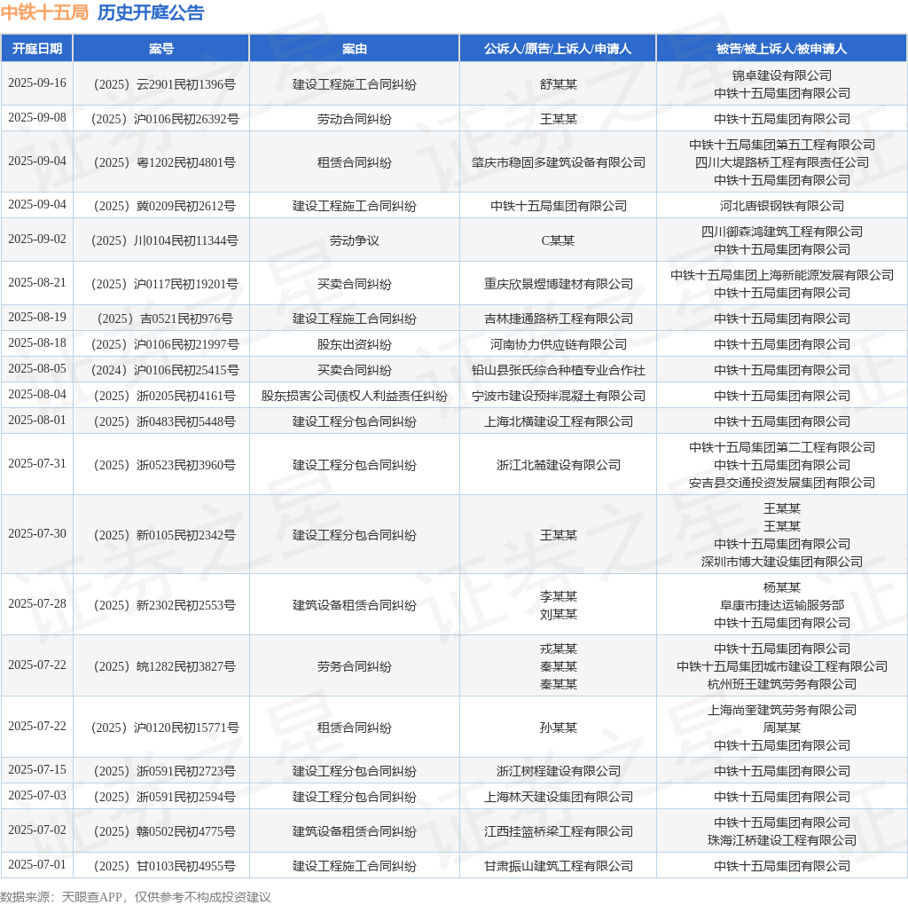Click plaintiff 河南协力供应链有限公司

[x=559, y=345]
